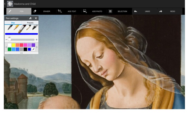Activate the Selection tool
The height and width of the screenshot is (134, 189).
coord(119,11)
